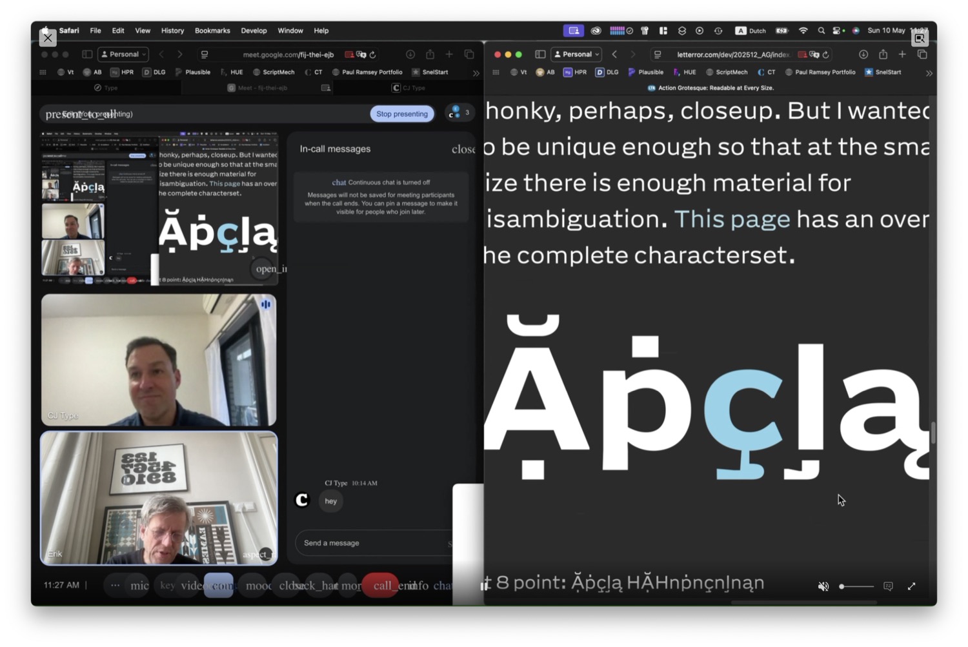The image size is (968, 647).
Task: Click the picture-in-picture icon at the video's corner
Action: (920, 38)
